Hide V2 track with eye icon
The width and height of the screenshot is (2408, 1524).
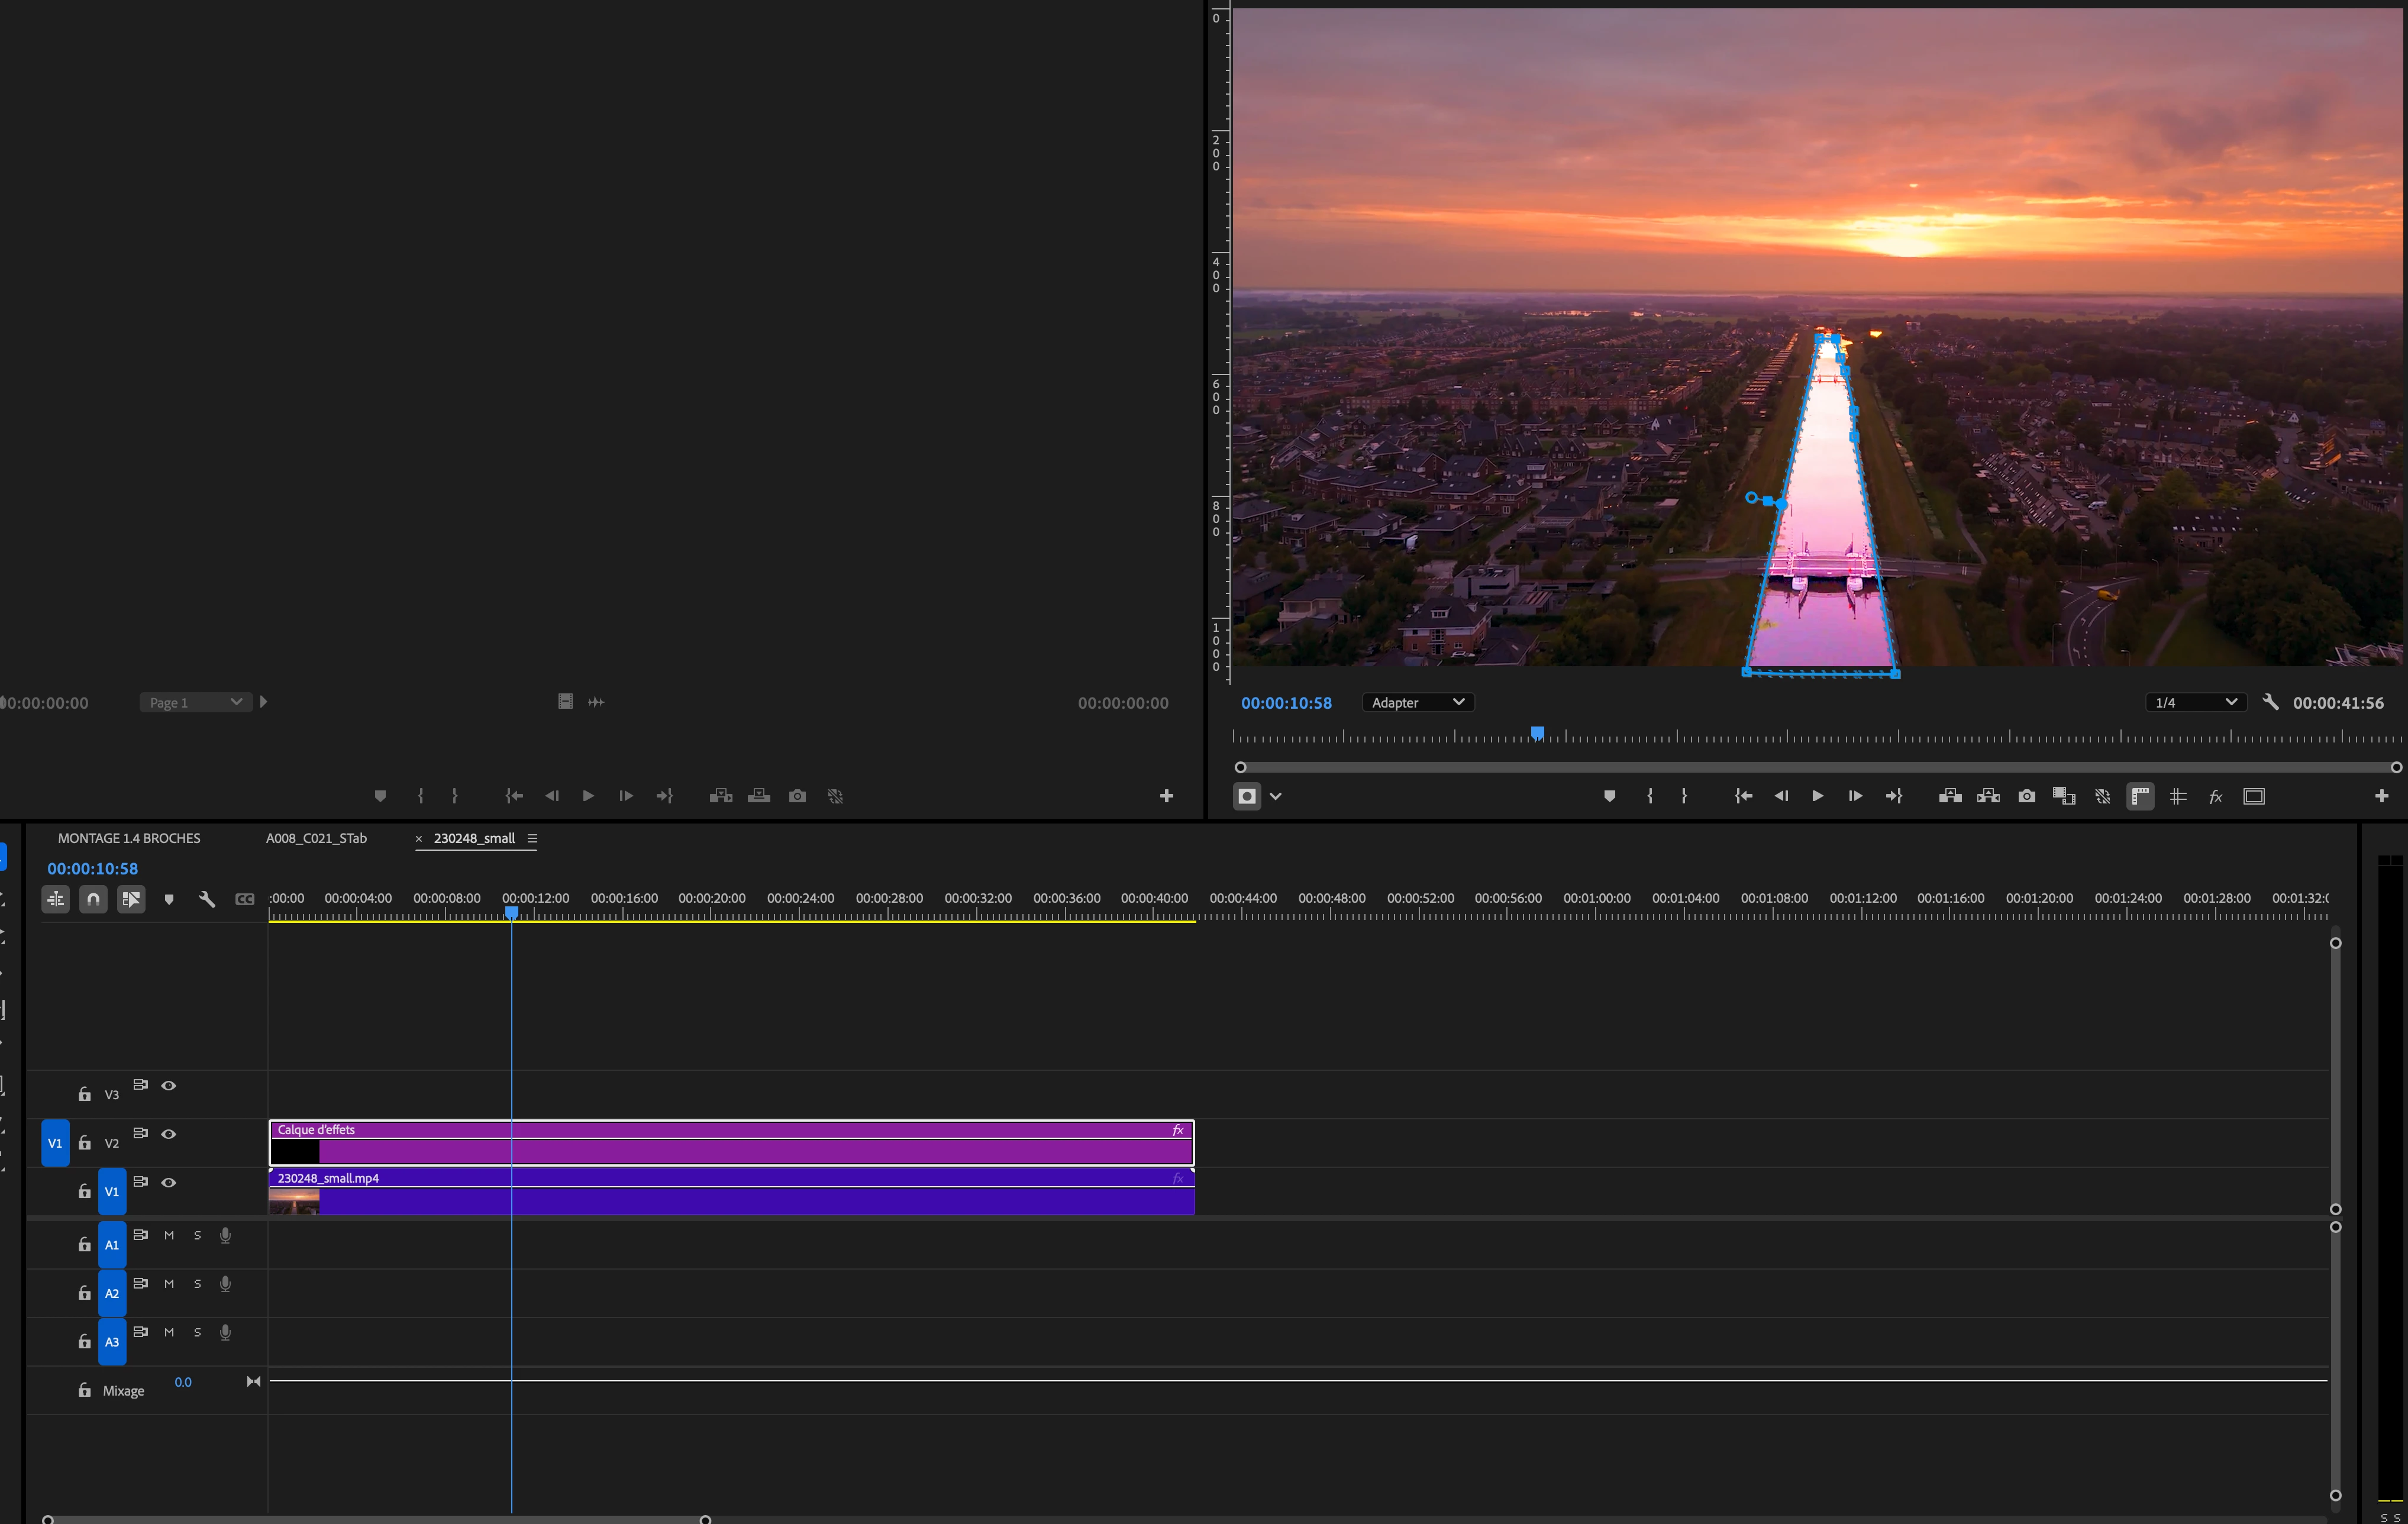pyautogui.click(x=169, y=1134)
